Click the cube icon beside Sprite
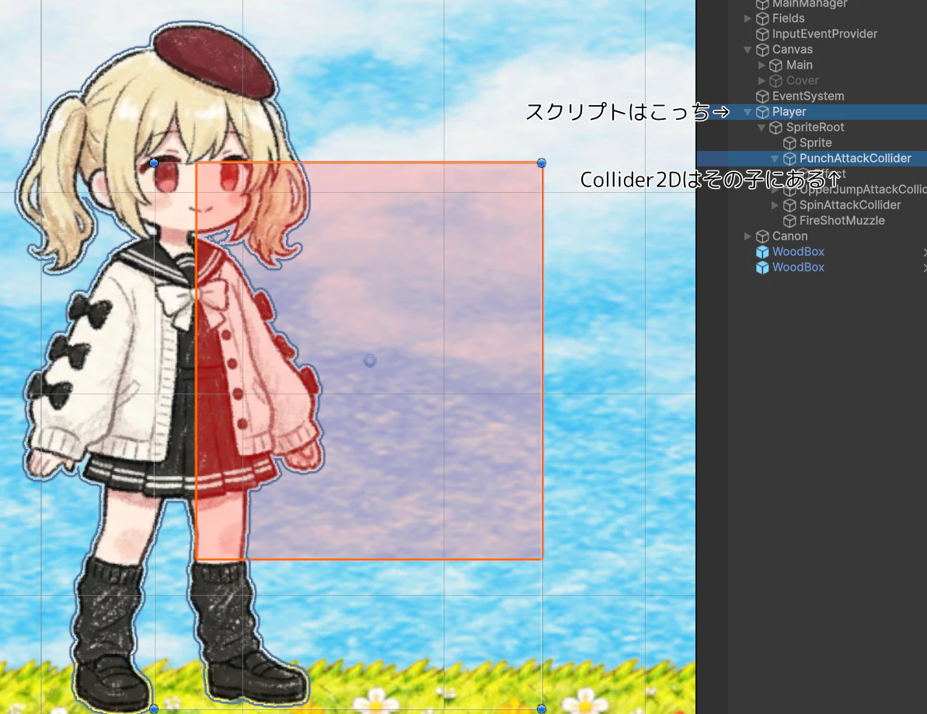 pos(789,143)
